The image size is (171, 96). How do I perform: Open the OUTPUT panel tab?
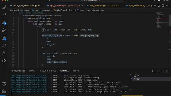tap(33, 71)
